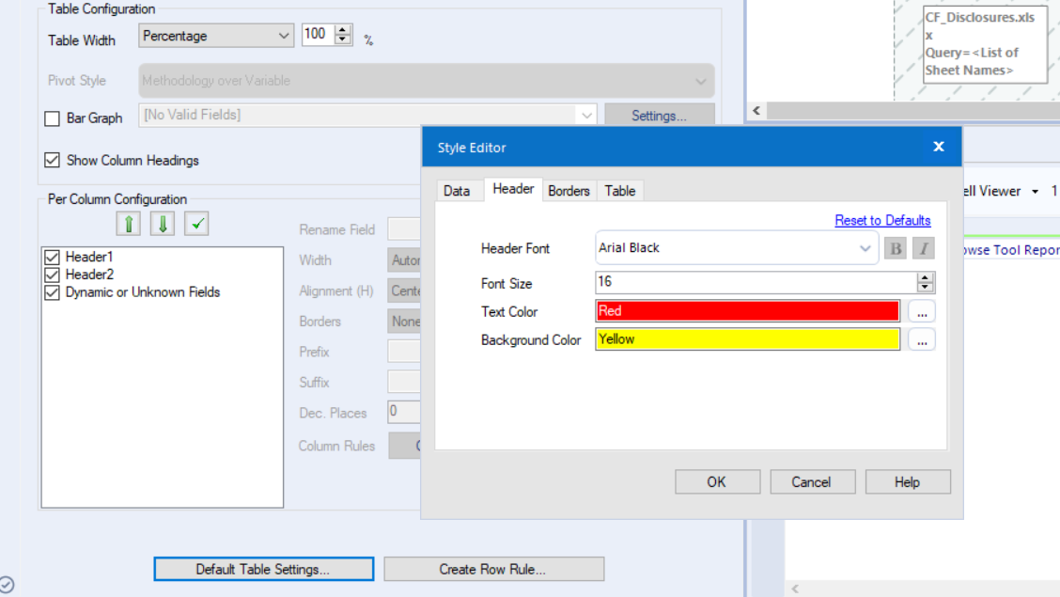The image size is (1060, 597).
Task: Open the Header Font dropdown
Action: pos(865,247)
